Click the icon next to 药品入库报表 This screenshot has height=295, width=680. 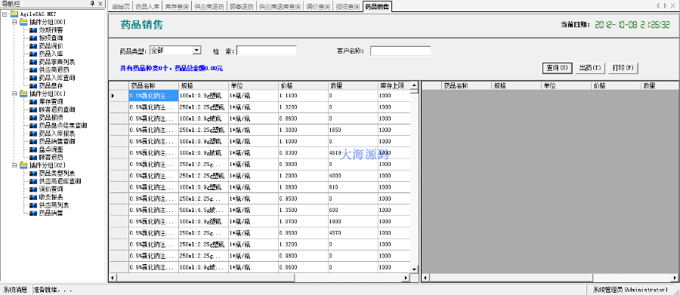point(33,134)
